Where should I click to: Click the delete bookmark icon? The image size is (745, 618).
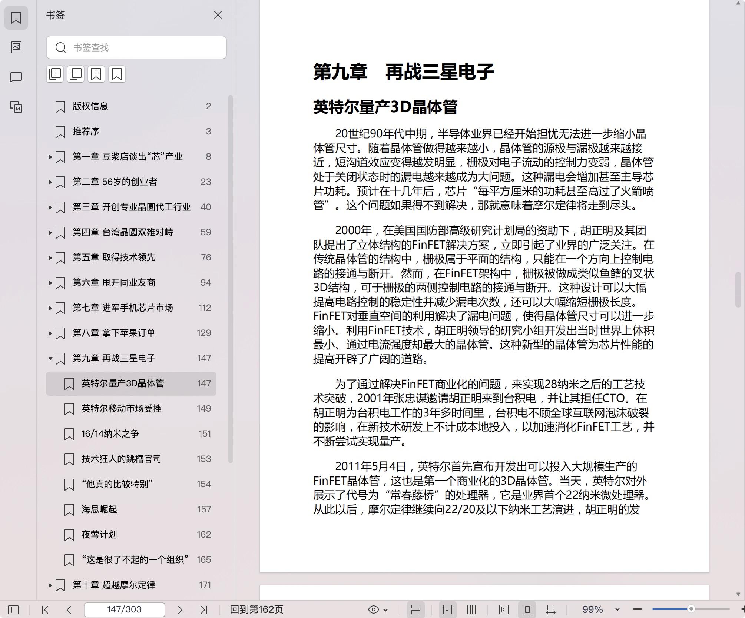point(117,74)
